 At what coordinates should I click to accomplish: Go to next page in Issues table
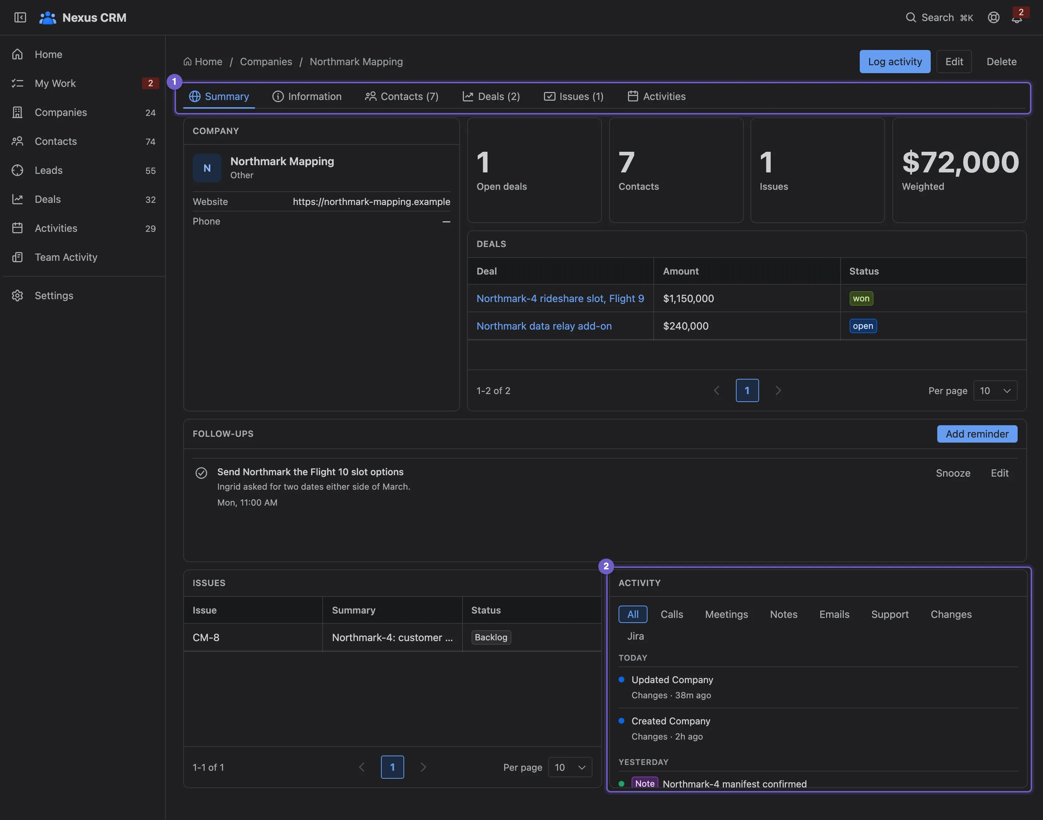point(423,767)
